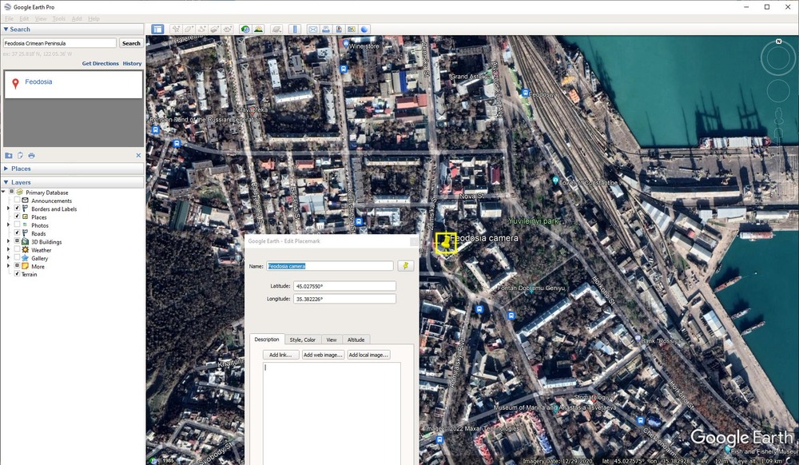Screen dimensions: 799x465
Task: Expand the Weather tree node
Action: [x=8, y=249]
